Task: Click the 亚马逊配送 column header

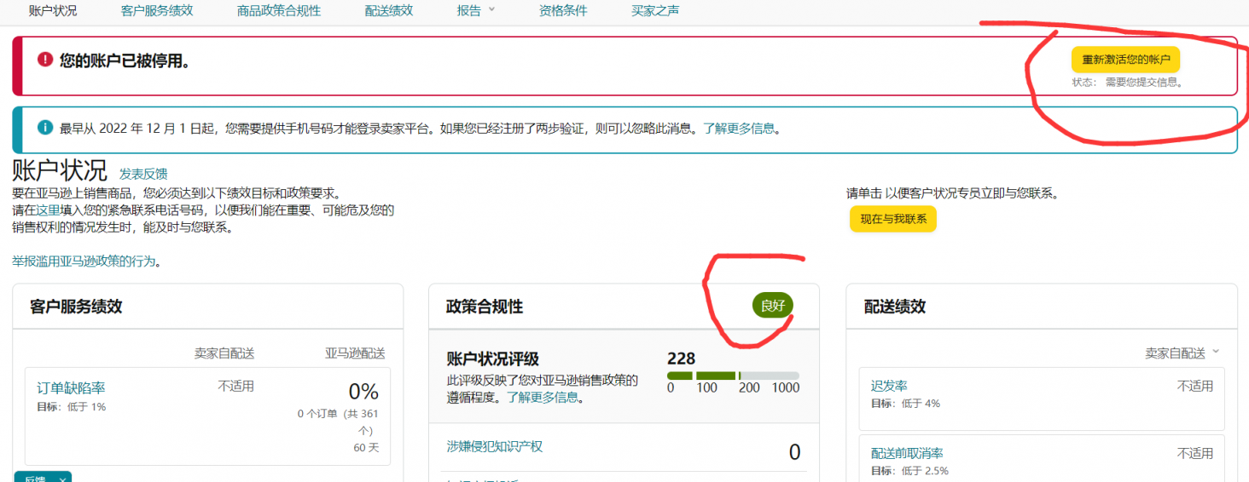Action: tap(355, 353)
